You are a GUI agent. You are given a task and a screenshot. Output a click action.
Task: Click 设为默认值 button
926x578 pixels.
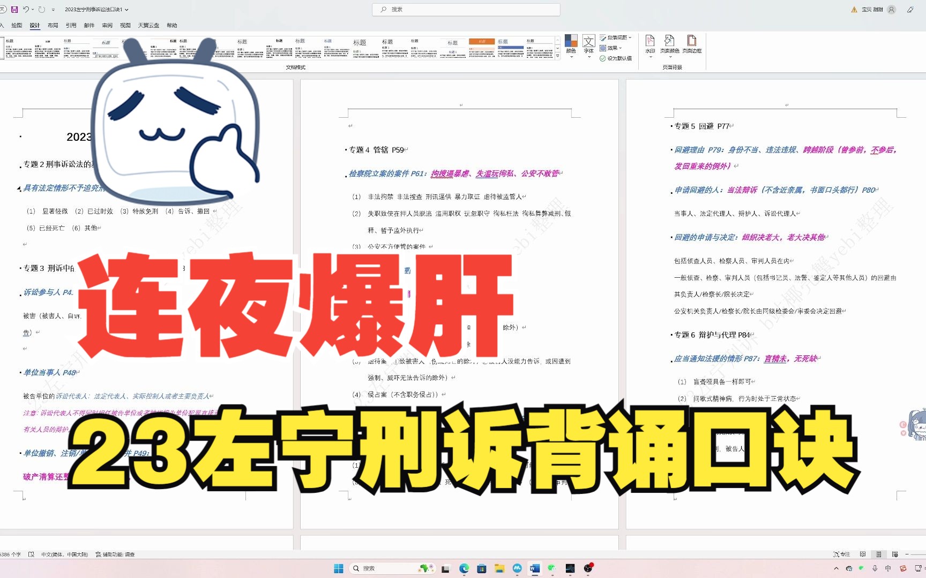616,58
